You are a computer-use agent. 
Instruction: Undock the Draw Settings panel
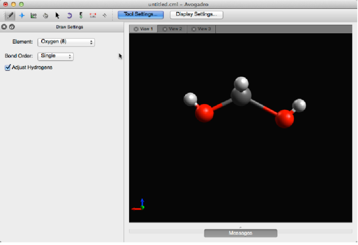click(12, 27)
